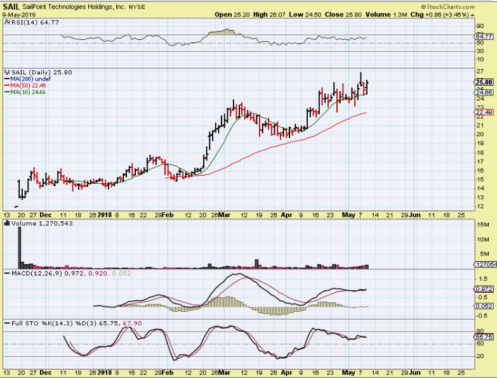Screen dimensions: 497x379
Task: Click the -0.5 label on the MACD axis
Action: tap(482, 316)
